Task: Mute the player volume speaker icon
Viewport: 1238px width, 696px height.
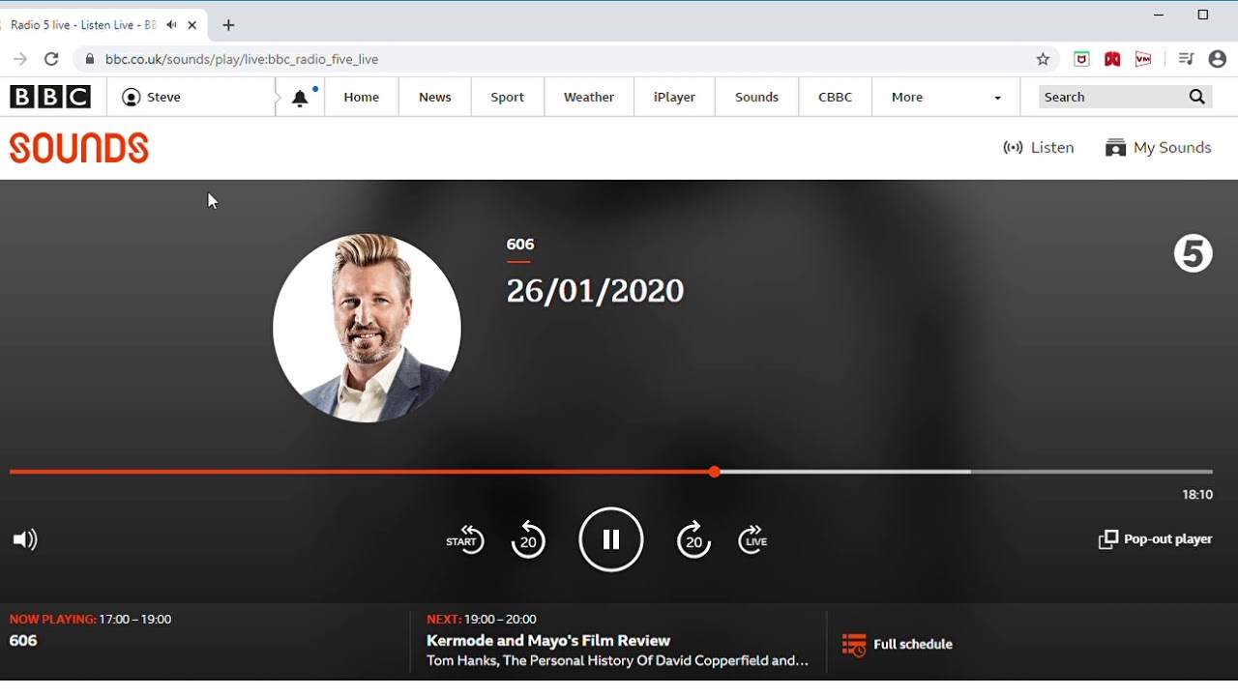Action: 25,539
